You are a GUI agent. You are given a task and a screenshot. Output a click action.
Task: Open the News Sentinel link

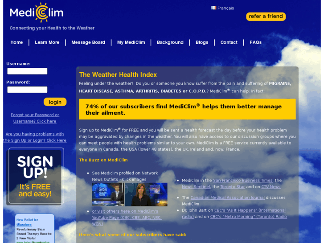(196, 187)
